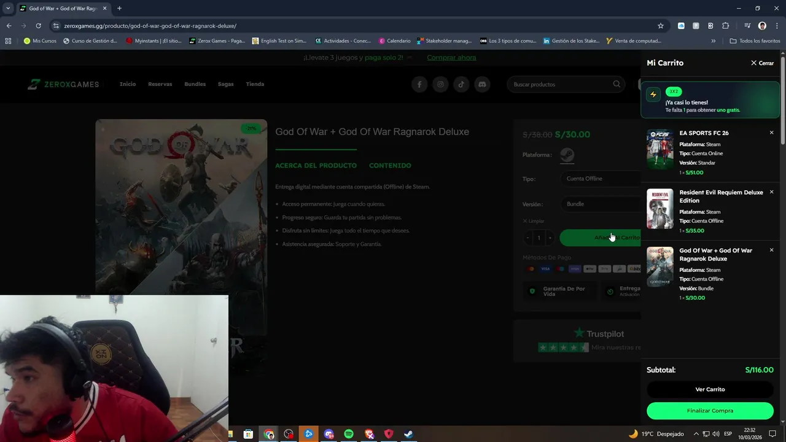Click the address bar URL
Viewport: 786px width, 442px height.
pos(150,26)
